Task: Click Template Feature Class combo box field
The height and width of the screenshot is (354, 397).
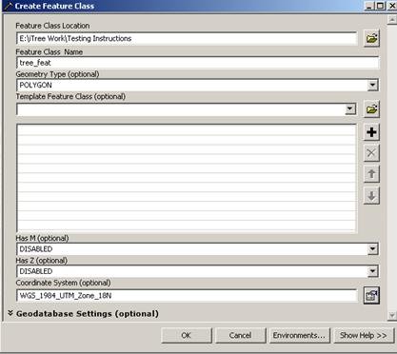Action: click(x=187, y=109)
